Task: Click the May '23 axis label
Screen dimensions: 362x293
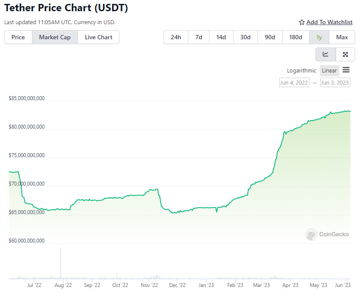Action: click(318, 285)
